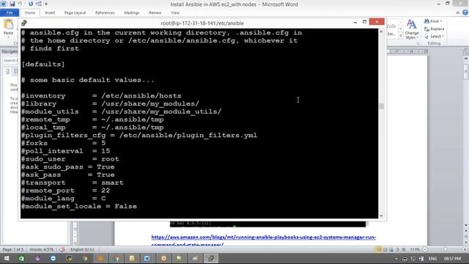Open the File tab in Word
This screenshot has height=264, width=469.
pyautogui.click(x=10, y=12)
